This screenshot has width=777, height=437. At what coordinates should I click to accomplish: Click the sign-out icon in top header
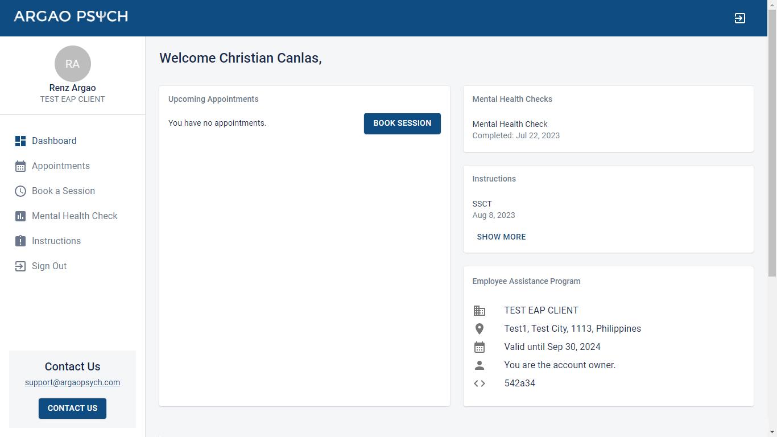click(739, 18)
